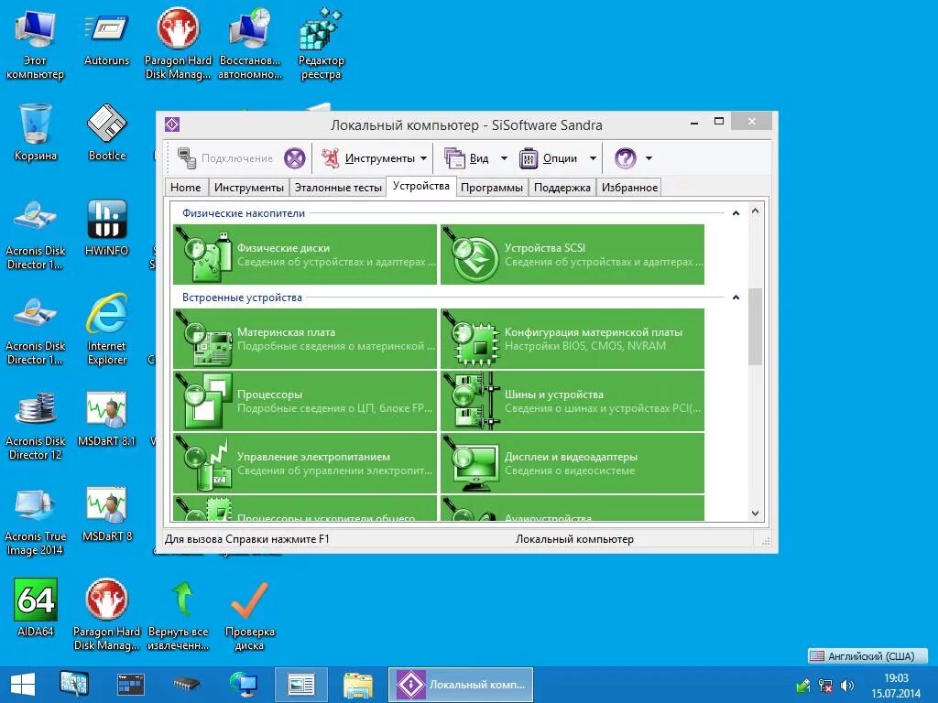Click the Локальный комп... taskbar button
The height and width of the screenshot is (703, 938).
(461, 685)
